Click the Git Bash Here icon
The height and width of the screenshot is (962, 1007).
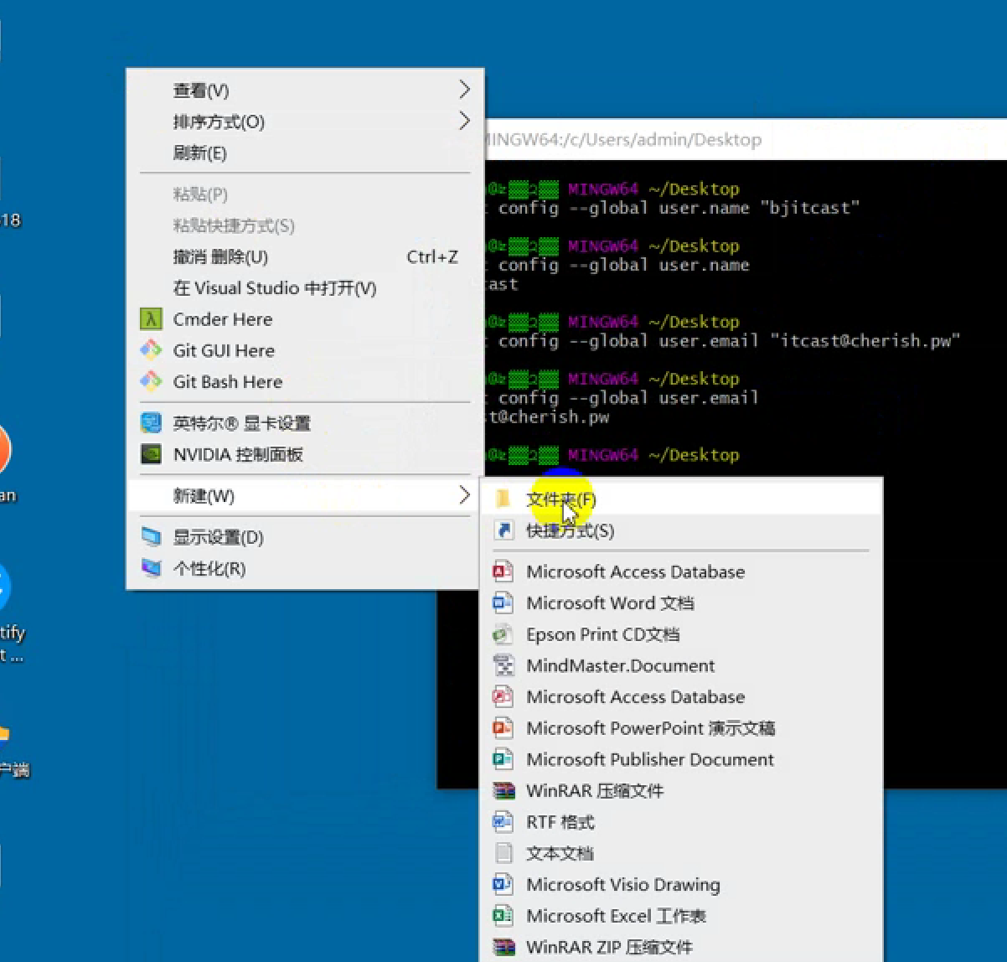pyautogui.click(x=151, y=381)
